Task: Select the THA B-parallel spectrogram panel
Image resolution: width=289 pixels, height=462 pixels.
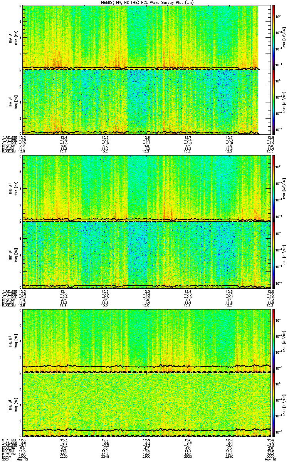Action: coord(146,102)
